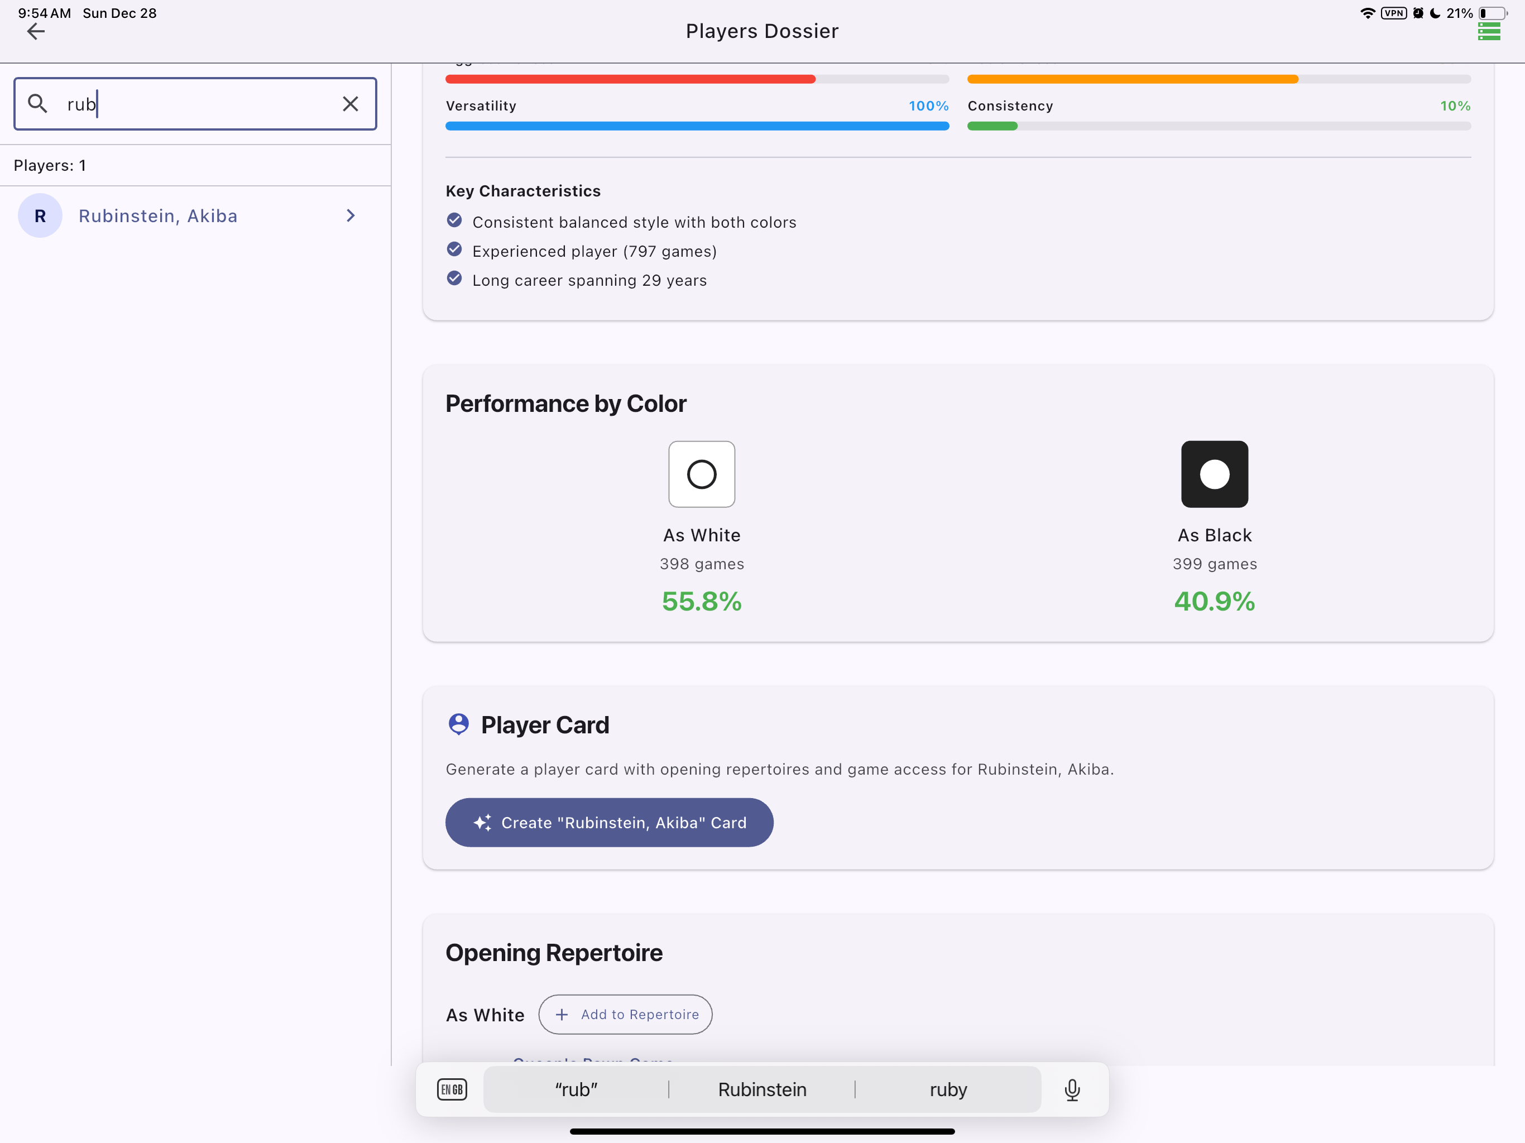This screenshot has width=1525, height=1143.
Task: Tap the back arrow icon
Action: [x=36, y=31]
